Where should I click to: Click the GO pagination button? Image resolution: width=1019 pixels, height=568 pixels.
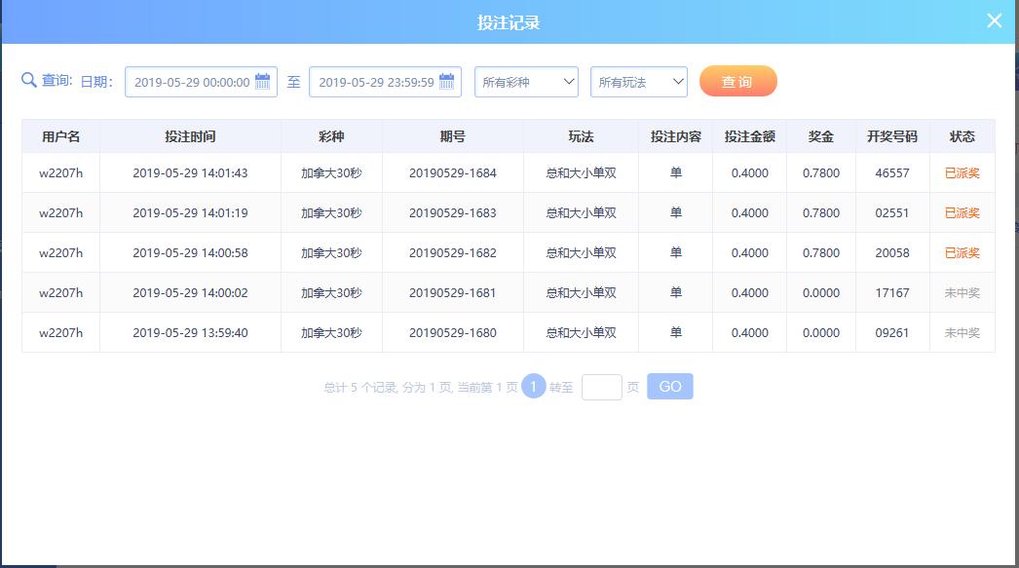point(670,387)
